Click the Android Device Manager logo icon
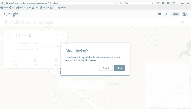Image resolution: width=191 pixels, height=109 pixels. (x=6, y=22)
